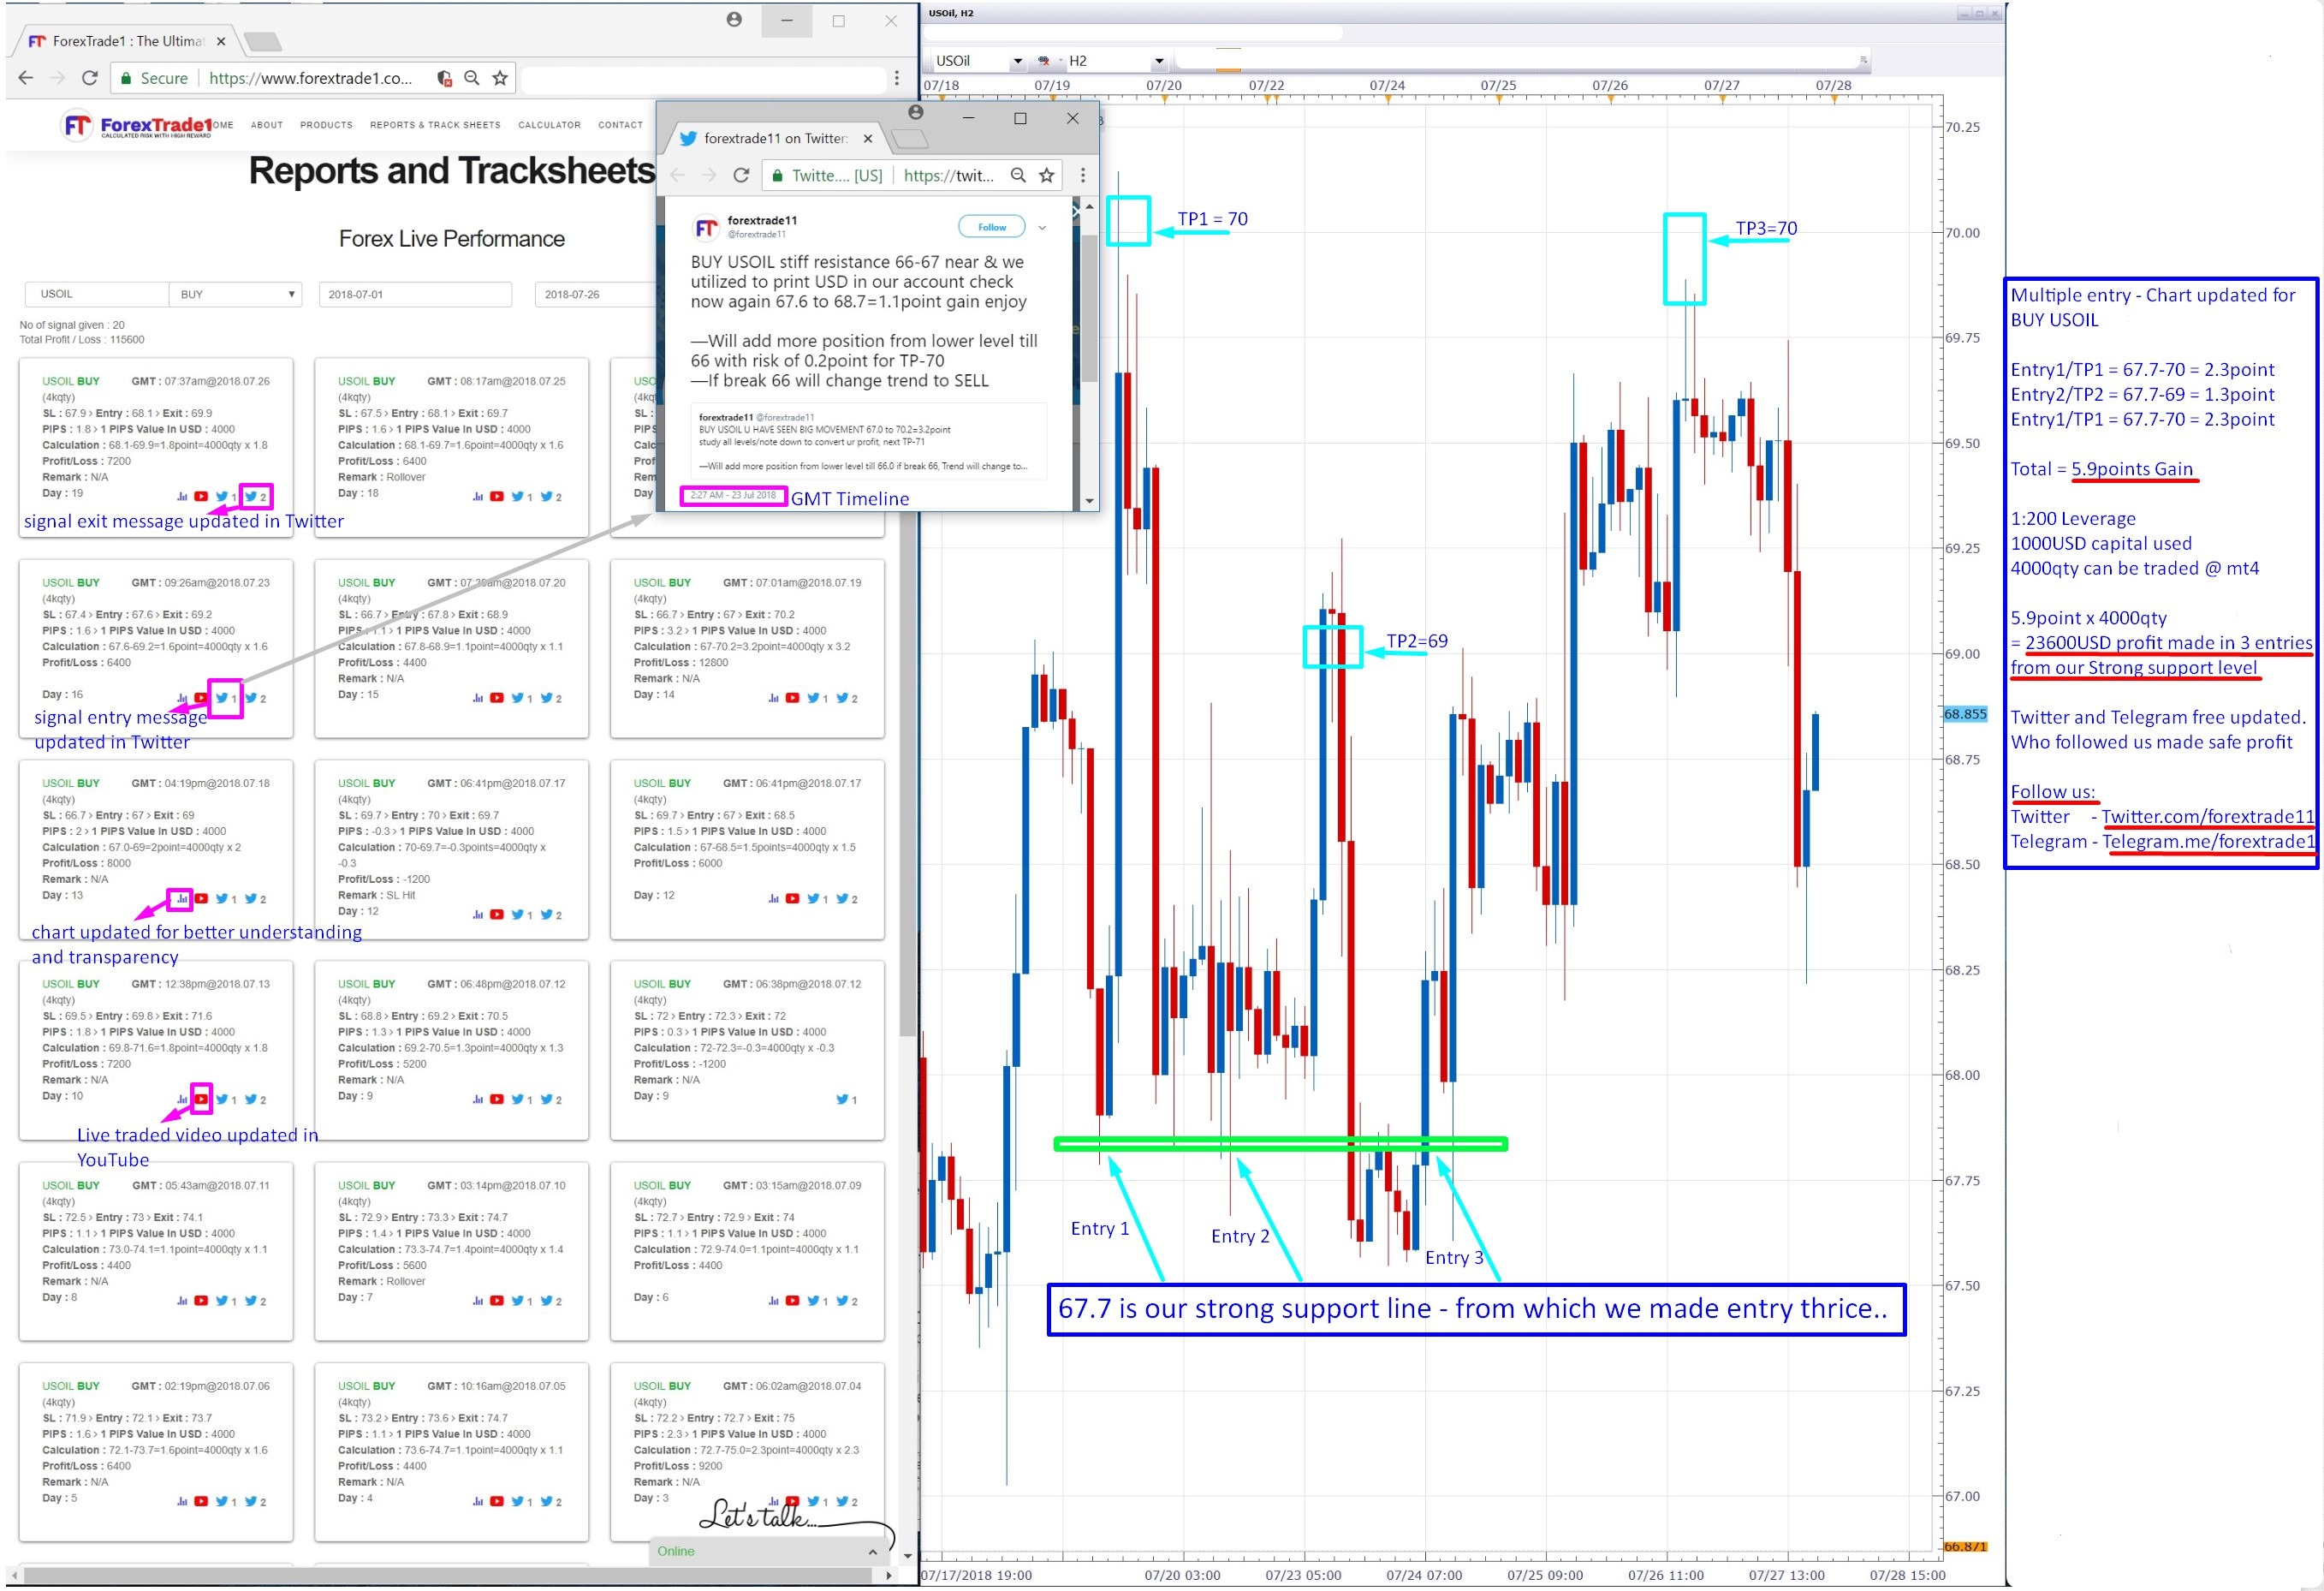Click the forextrade1 URL in the address bar

[311, 78]
